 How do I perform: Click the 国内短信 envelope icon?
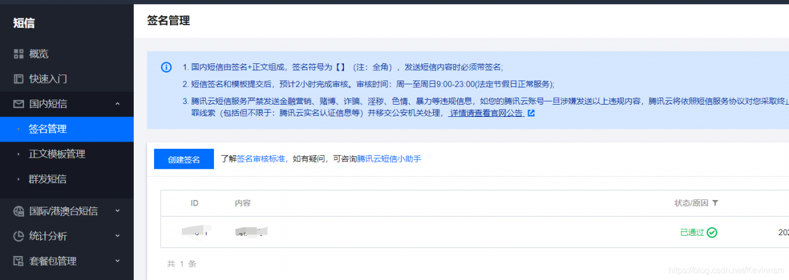[18, 104]
